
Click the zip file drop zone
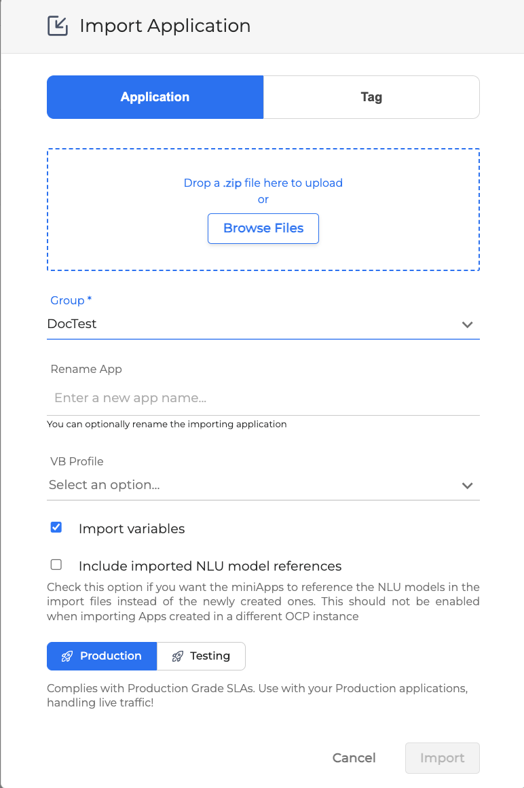coord(263,208)
